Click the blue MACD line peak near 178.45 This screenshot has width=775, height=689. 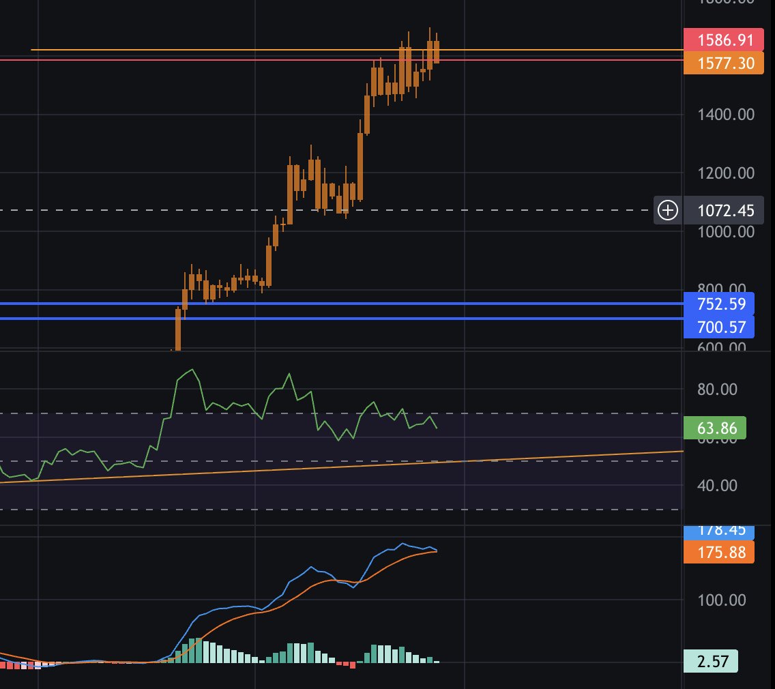(404, 544)
